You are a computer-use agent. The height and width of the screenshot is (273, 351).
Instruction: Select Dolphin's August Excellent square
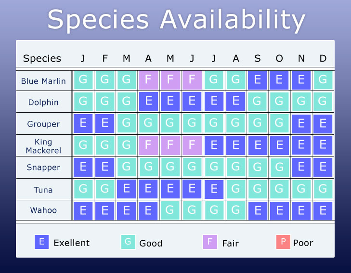point(236,102)
